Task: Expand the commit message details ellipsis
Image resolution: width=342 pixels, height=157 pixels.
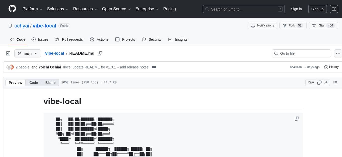Action: [154, 67]
